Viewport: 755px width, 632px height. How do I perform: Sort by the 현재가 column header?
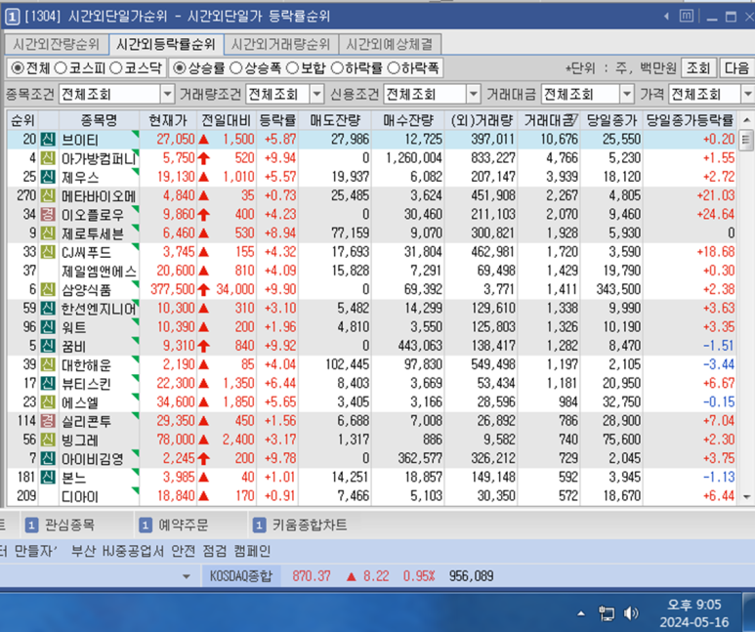168,120
